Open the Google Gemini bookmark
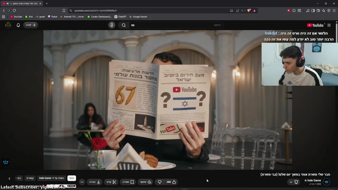This screenshot has height=190, width=338. pyautogui.click(x=138, y=17)
